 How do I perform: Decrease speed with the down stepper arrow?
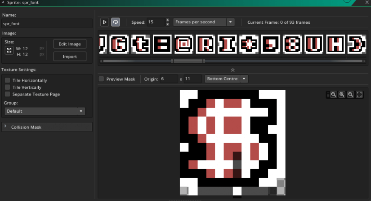(x=168, y=24)
